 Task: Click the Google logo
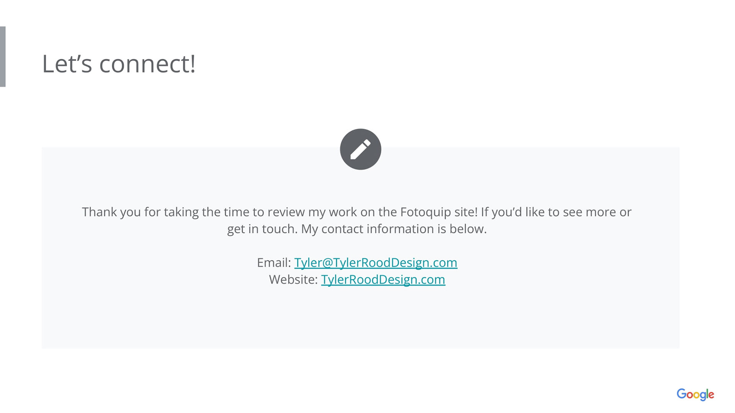pyautogui.click(x=695, y=394)
